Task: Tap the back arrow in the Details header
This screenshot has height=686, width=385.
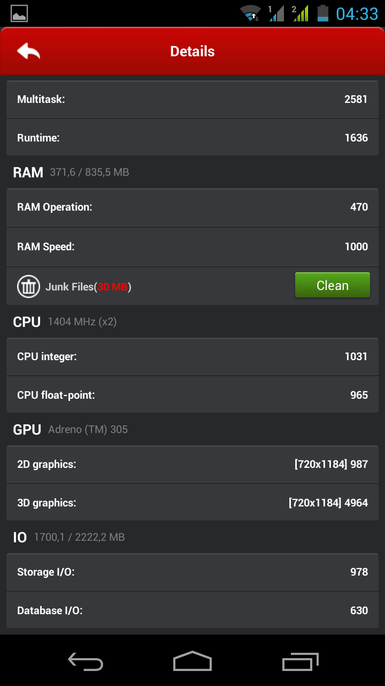Action: 29,51
